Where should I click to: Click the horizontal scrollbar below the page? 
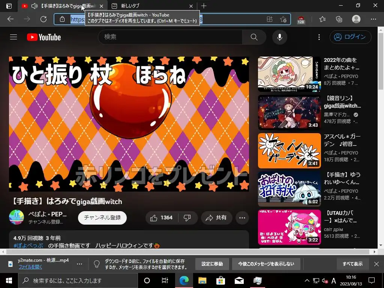188,252
